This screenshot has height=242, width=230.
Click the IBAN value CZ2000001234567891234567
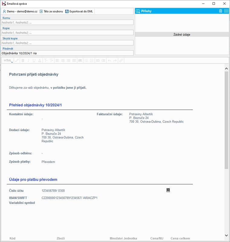pos(62,198)
